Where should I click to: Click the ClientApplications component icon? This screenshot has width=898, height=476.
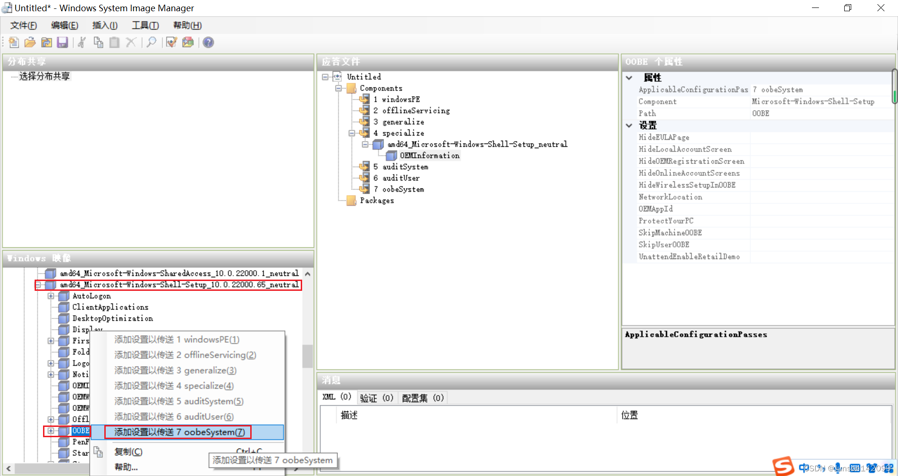coord(64,307)
